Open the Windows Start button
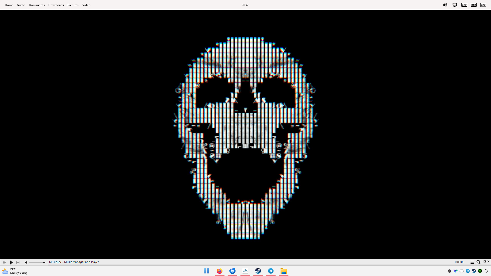 (x=207, y=271)
